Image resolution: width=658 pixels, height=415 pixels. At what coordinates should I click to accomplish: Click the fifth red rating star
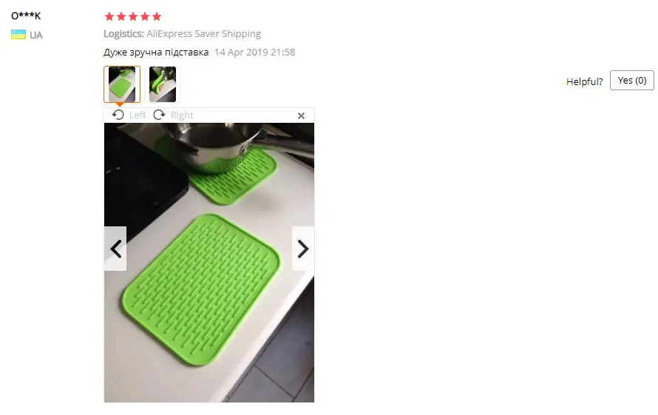[x=157, y=16]
